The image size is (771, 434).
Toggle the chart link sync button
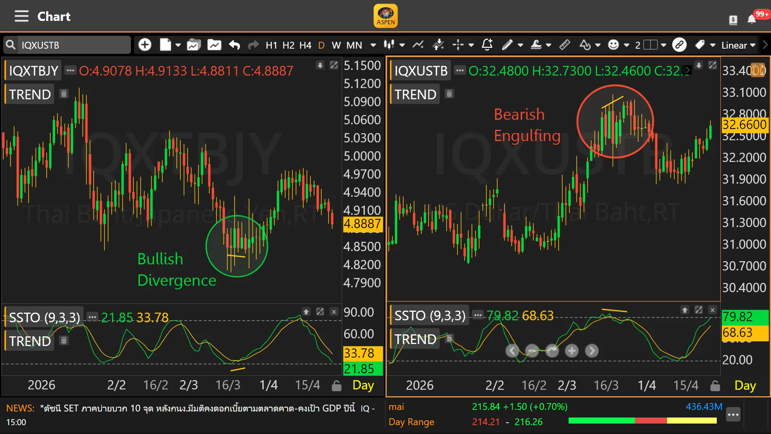(x=679, y=45)
